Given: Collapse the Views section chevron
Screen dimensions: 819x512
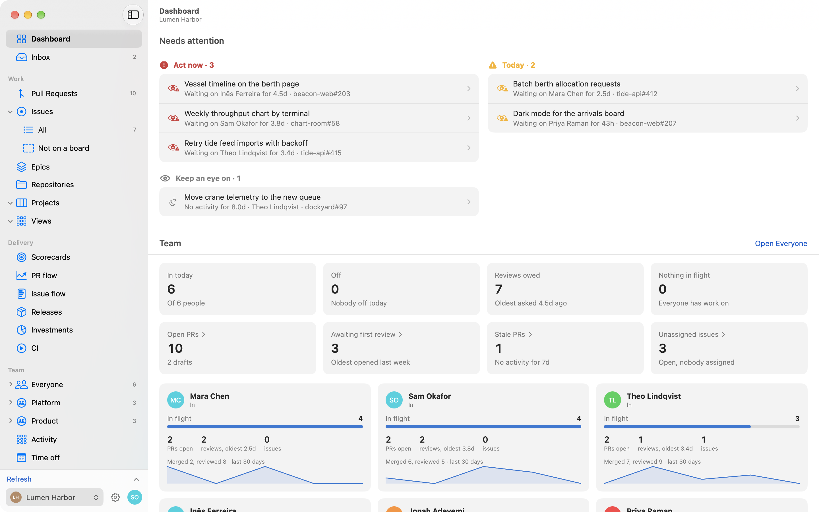Looking at the screenshot, I should pos(10,221).
